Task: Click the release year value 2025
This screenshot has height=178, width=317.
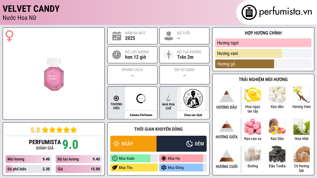Action: click(x=130, y=38)
